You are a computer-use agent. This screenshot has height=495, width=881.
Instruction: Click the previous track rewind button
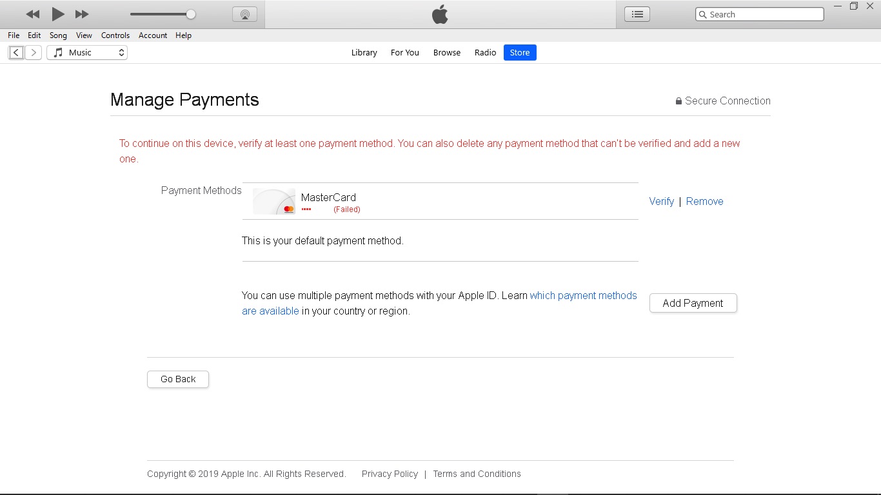tap(33, 14)
